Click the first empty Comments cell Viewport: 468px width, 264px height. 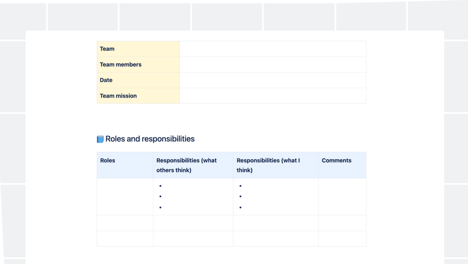click(x=342, y=197)
